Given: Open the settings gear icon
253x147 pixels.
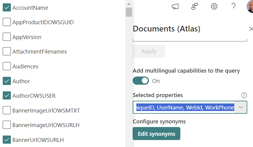Looking at the screenshot, I should (214, 7).
